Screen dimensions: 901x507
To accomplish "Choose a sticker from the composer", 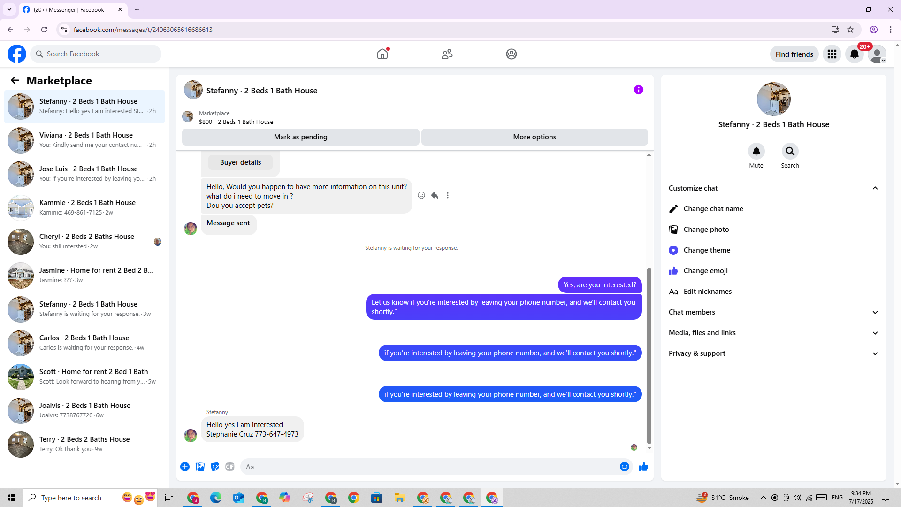I will [x=215, y=467].
